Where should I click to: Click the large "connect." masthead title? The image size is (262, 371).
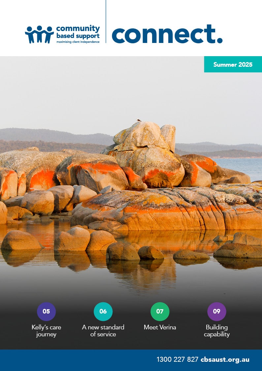tap(167, 34)
